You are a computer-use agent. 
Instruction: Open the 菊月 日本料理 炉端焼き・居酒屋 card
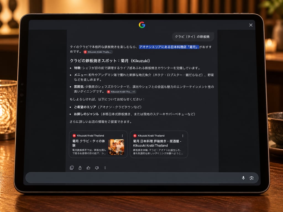159,144
